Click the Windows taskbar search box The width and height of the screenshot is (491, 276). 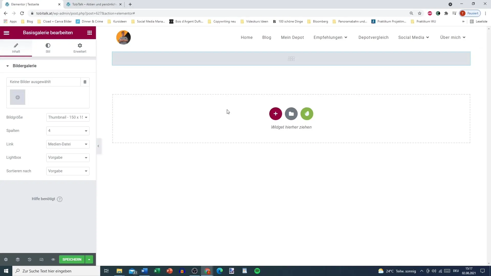click(56, 271)
